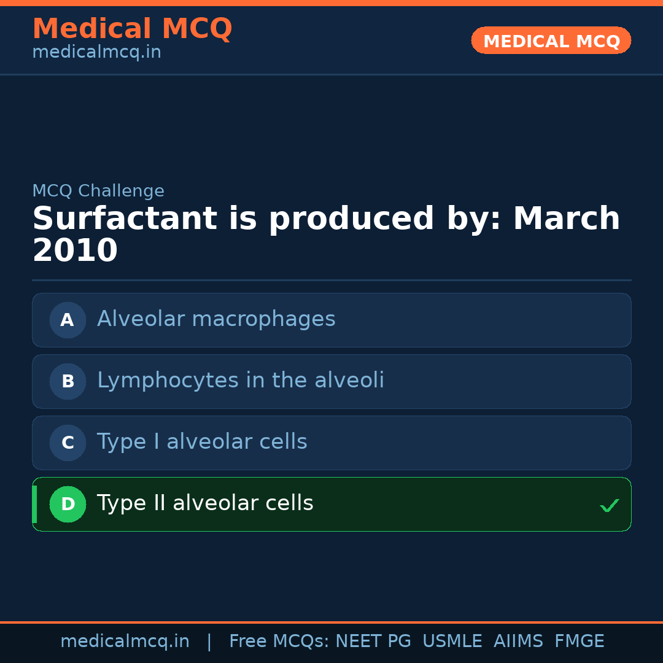The image size is (663, 663).
Task: Click the FMGE footer text
Action: tap(579, 641)
